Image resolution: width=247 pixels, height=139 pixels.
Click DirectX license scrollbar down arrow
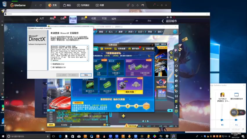click(88, 60)
